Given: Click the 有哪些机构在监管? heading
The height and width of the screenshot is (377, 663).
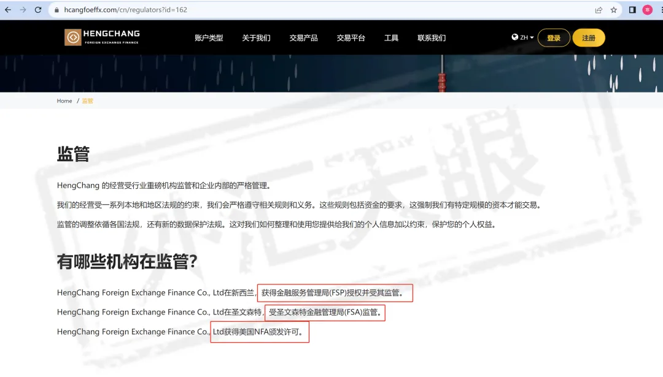Looking at the screenshot, I should [127, 262].
